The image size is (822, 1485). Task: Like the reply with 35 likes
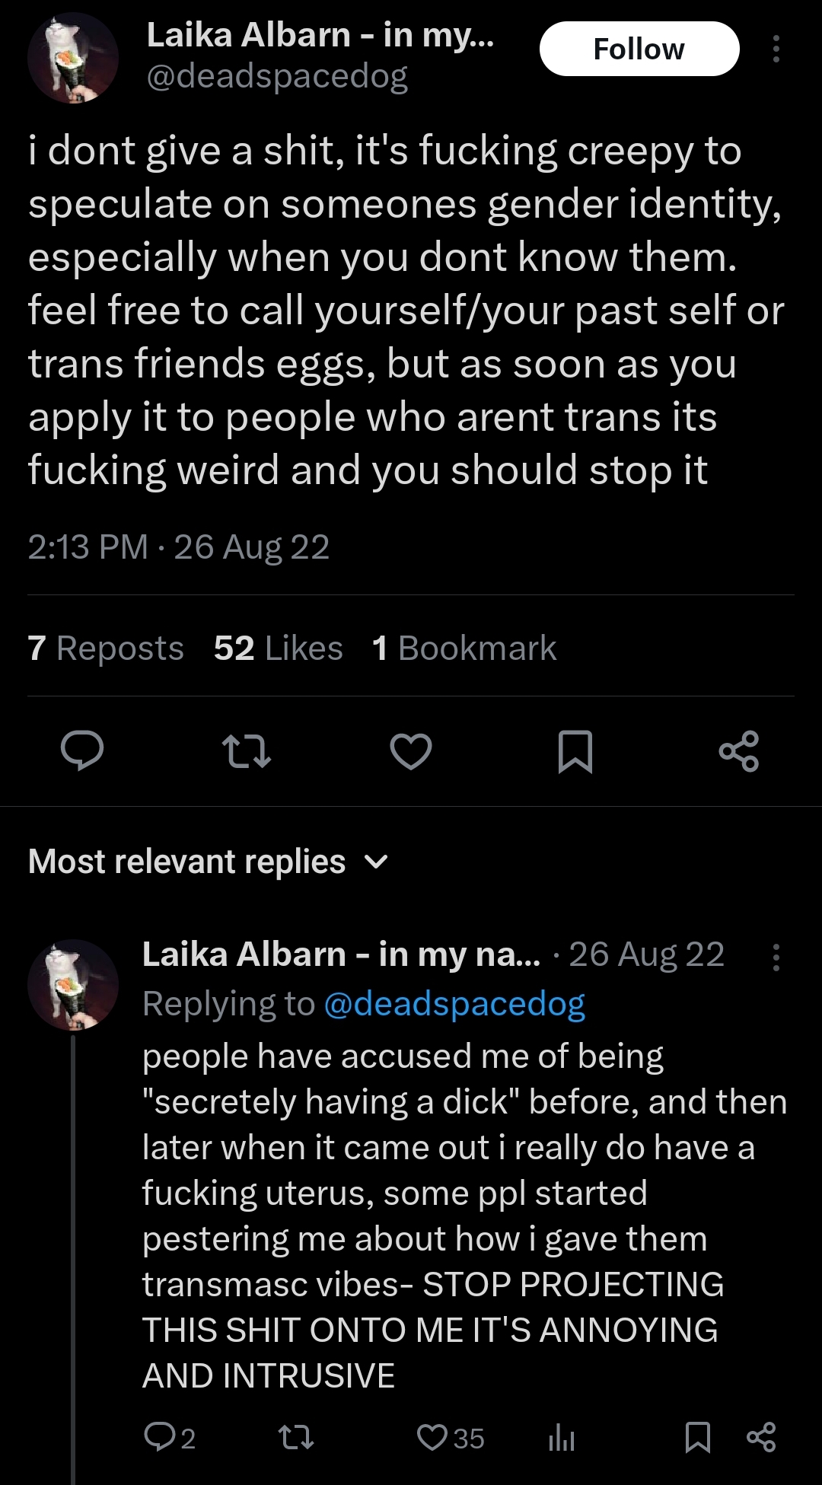click(x=433, y=1437)
